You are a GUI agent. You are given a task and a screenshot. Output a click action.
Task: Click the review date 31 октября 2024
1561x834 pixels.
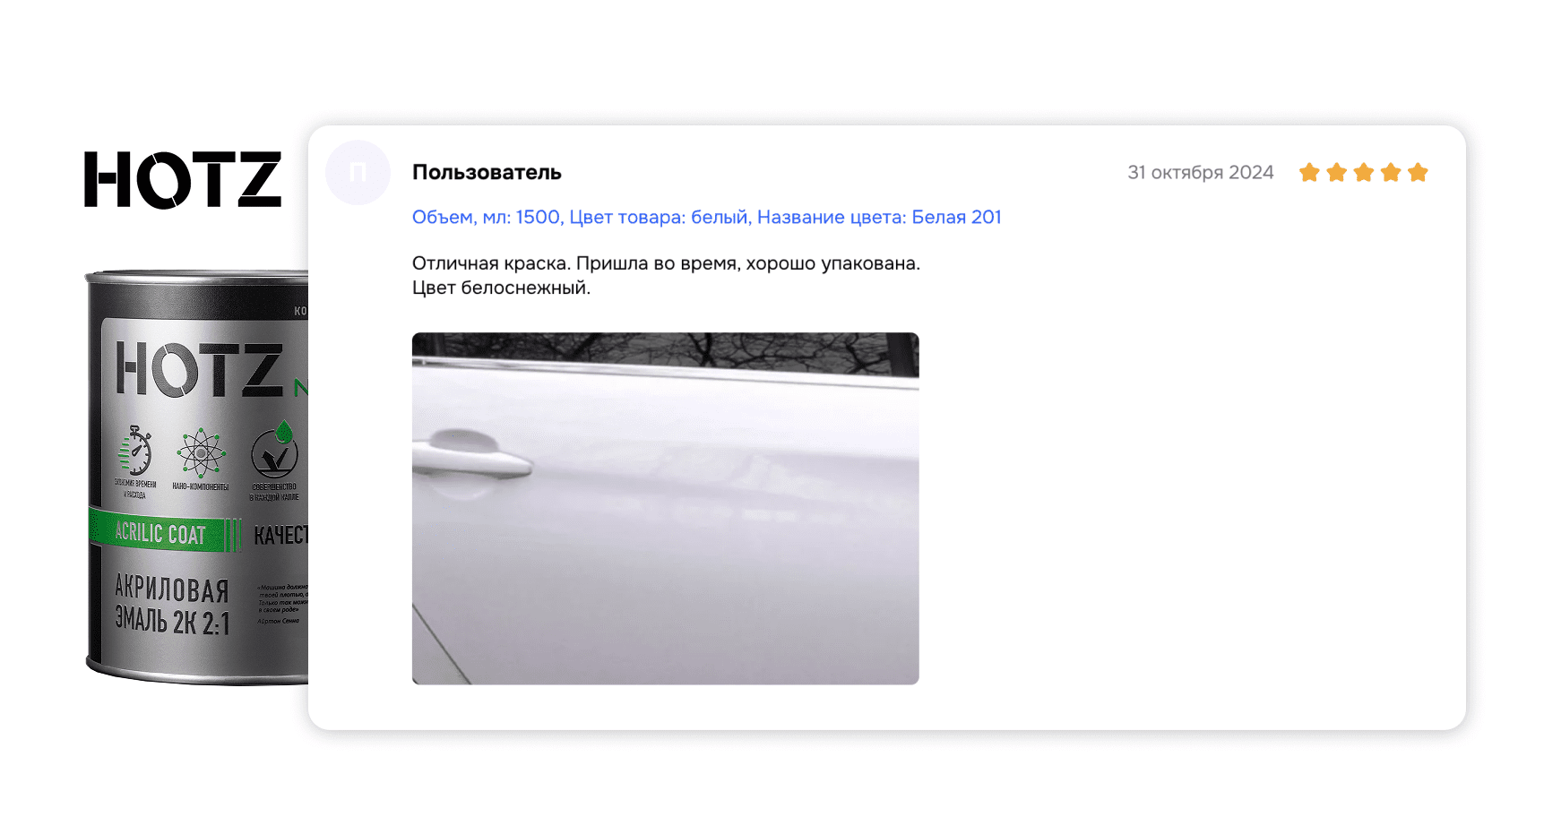(x=1200, y=173)
